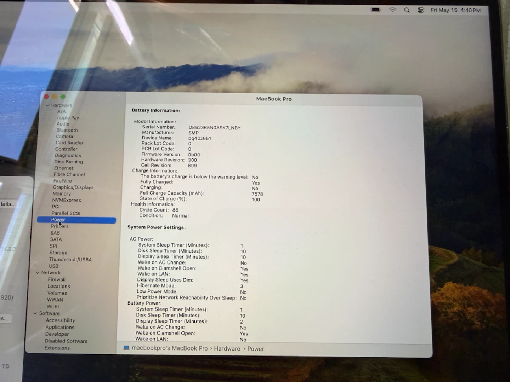Select Extensions under Software
Image resolution: width=510 pixels, height=382 pixels.
pyautogui.click(x=57, y=348)
